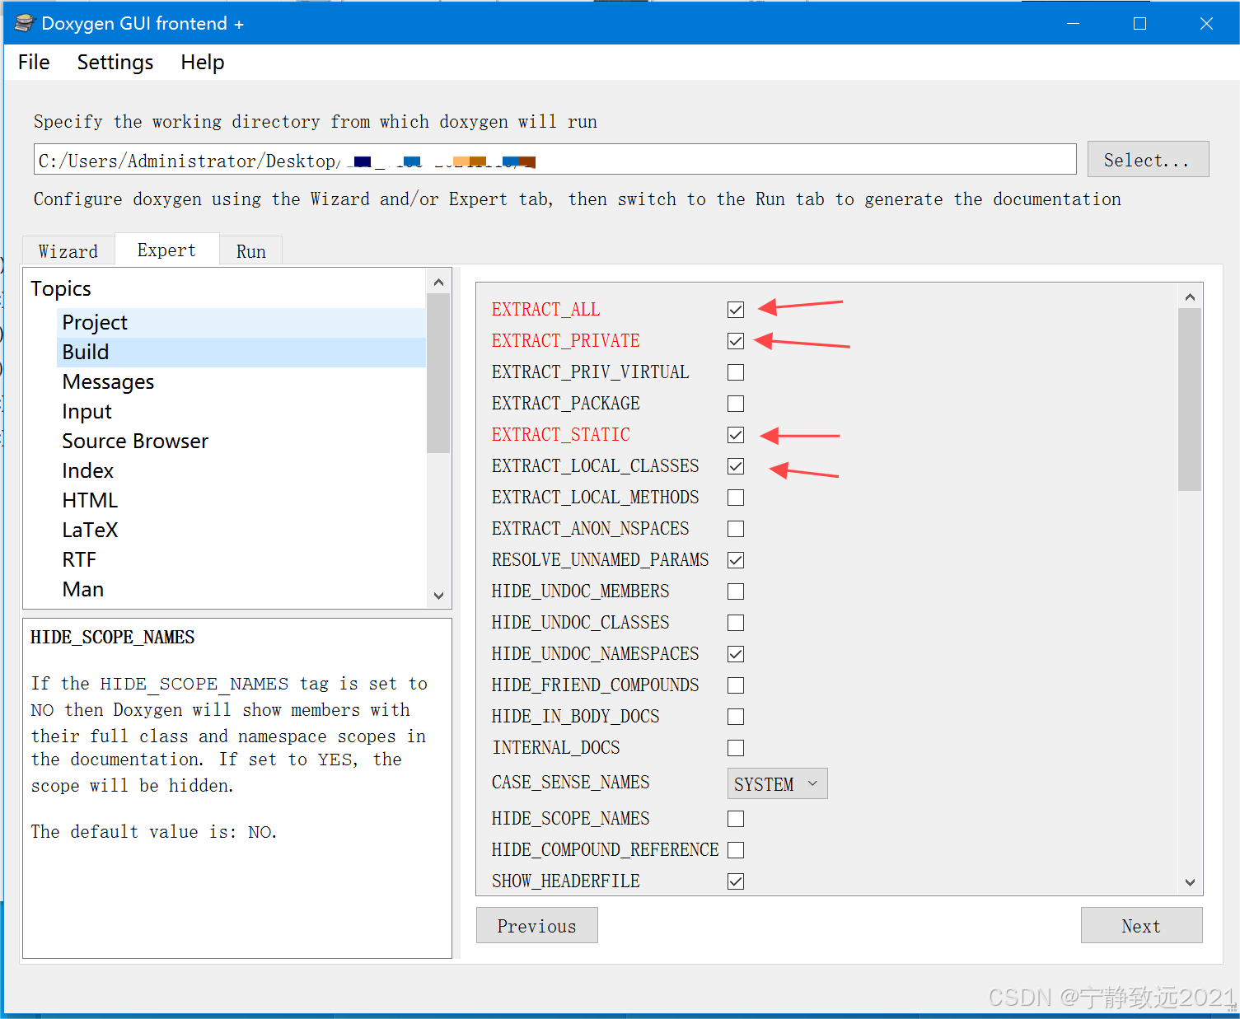Viewport: 1240px width, 1019px height.
Task: Switch to the Run tab
Action: point(251,251)
